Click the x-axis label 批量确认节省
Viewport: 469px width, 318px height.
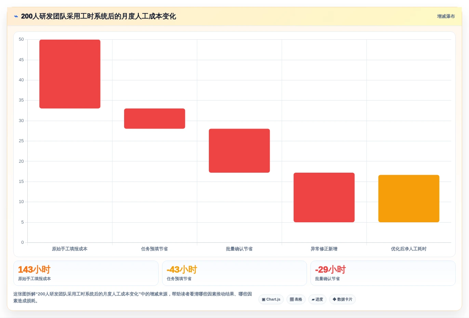click(x=239, y=249)
